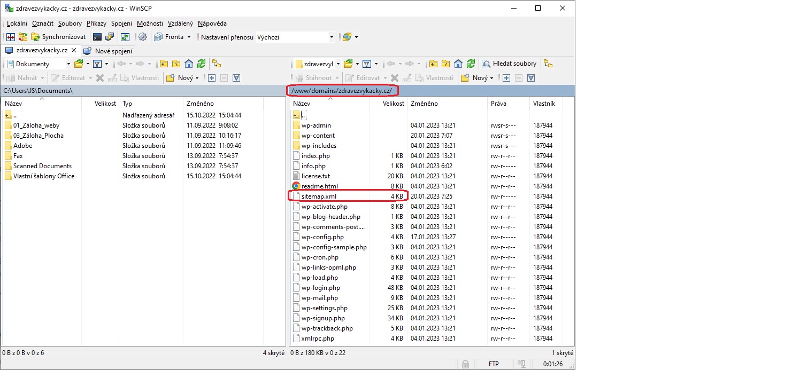The height and width of the screenshot is (370, 800).
Task: Sort remote files by Velikost column
Action: click(388, 104)
